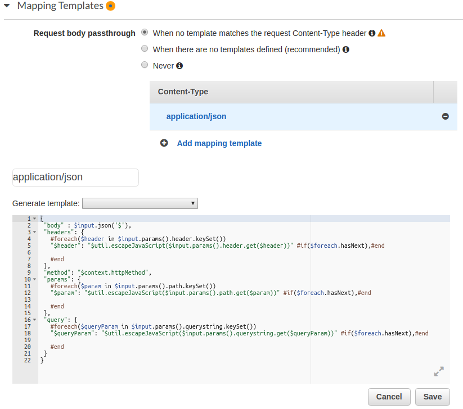Select the Never passthrough radio button
Image resolution: width=463 pixels, height=409 pixels.
click(x=145, y=65)
